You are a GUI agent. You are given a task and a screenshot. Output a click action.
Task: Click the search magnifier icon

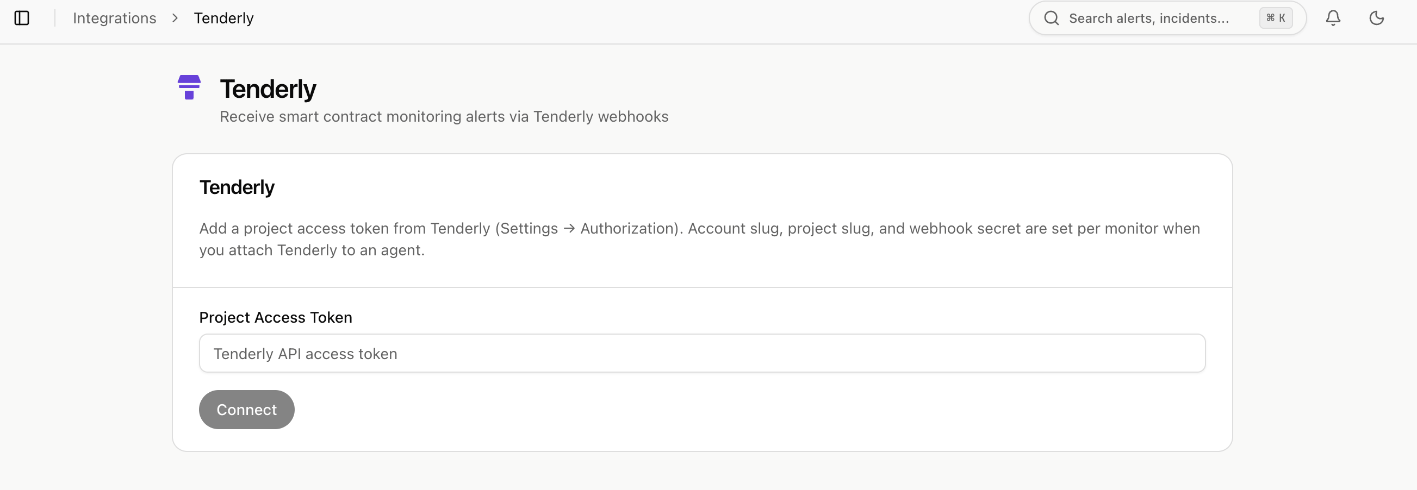[x=1051, y=18]
